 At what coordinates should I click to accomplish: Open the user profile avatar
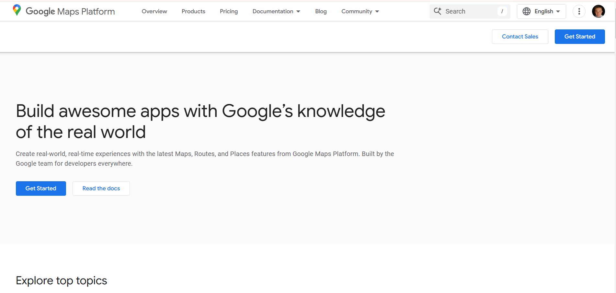point(598,12)
